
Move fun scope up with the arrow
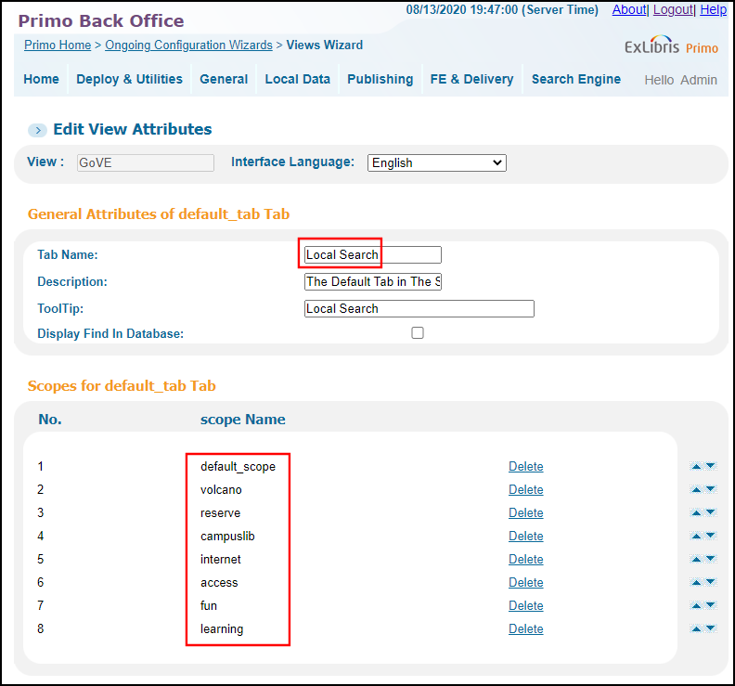[x=696, y=605]
